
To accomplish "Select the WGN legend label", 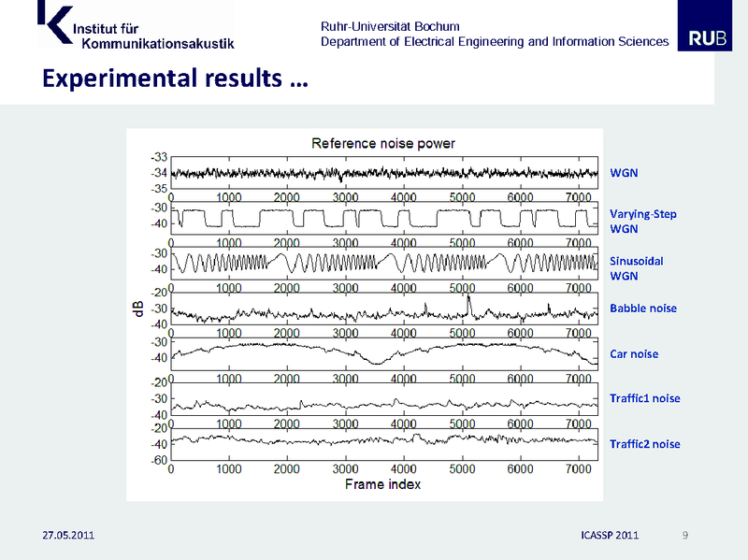I will [x=624, y=173].
